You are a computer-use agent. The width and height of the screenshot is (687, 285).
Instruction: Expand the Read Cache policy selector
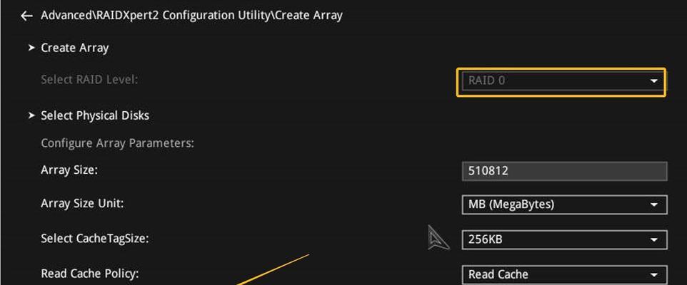point(564,275)
